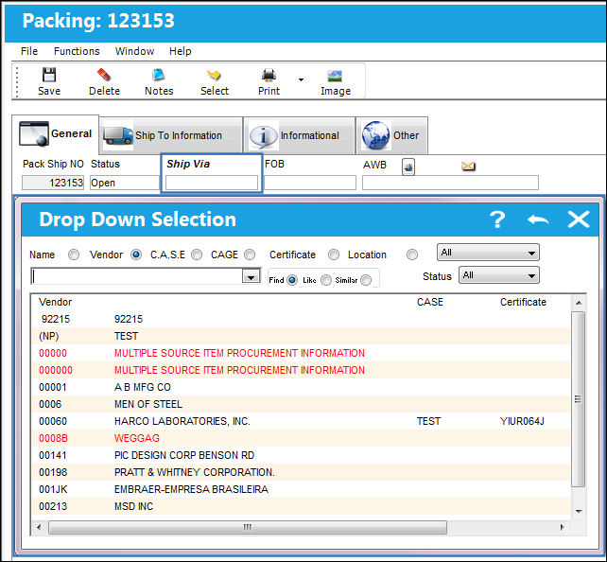This screenshot has width=607, height=562.
Task: Click the back arrow in Drop Down Selection
Action: click(x=538, y=220)
